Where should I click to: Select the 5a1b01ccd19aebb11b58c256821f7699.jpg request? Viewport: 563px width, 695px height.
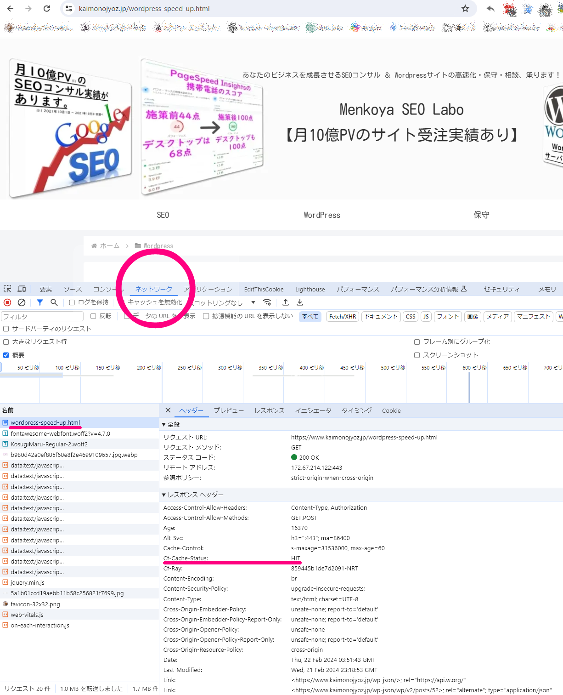(79, 593)
